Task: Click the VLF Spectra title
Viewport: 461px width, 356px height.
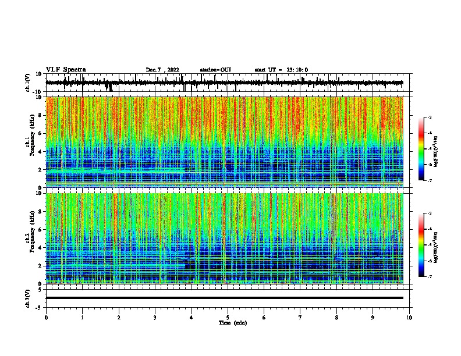Action: [66, 70]
